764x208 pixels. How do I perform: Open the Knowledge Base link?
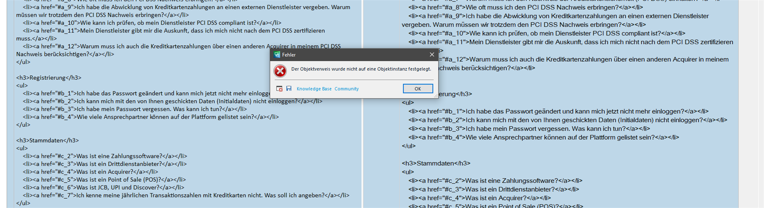[x=314, y=89]
